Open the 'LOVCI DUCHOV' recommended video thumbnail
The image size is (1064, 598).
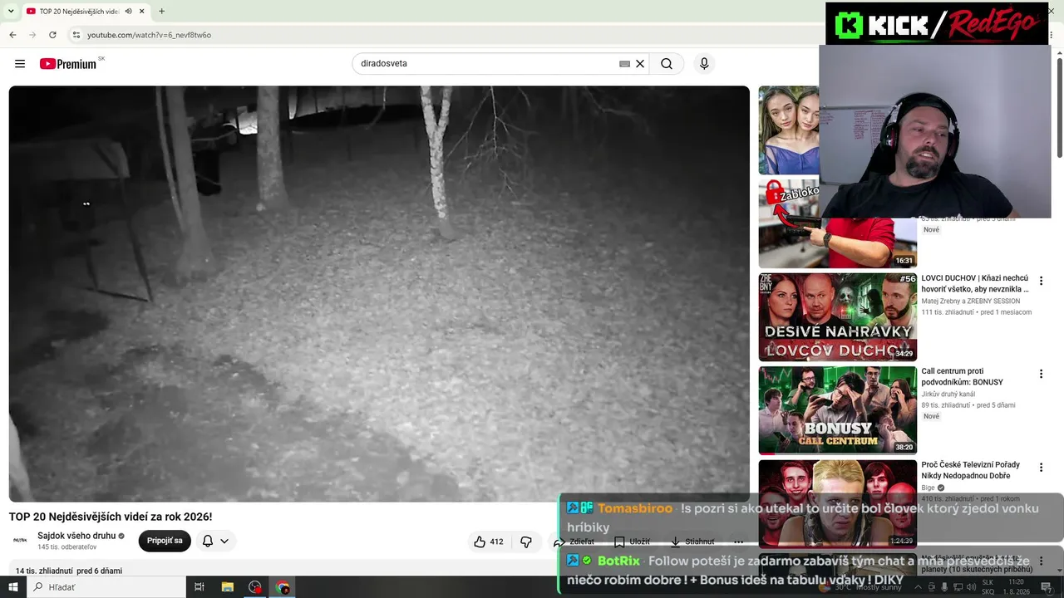point(837,316)
